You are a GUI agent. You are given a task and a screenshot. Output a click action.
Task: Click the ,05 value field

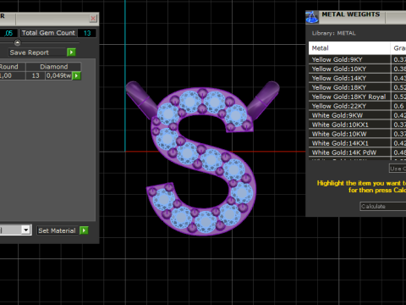(x=8, y=33)
